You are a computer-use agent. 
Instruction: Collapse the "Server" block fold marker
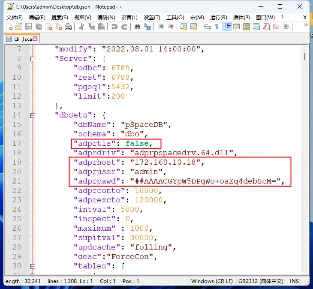pyautogui.click(x=33, y=58)
